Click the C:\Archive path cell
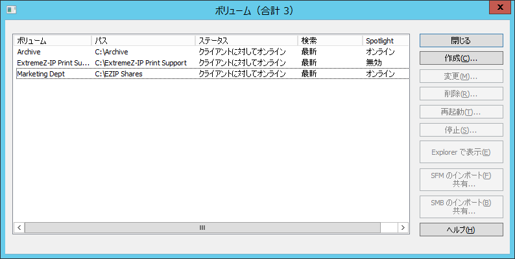The image size is (515, 259). (111, 52)
